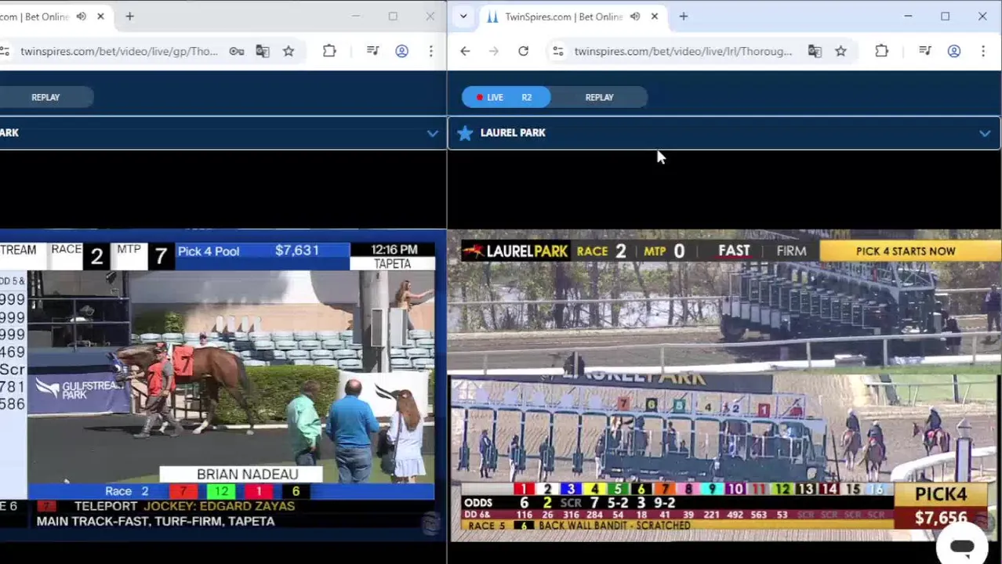Viewport: 1002px width, 564px height.
Task: Click the Laurel Park live race video
Action: (x=725, y=385)
